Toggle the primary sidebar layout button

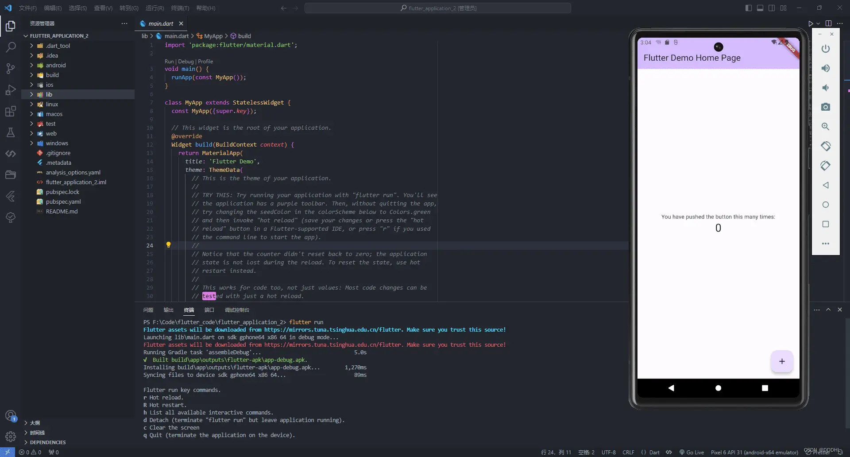click(748, 8)
